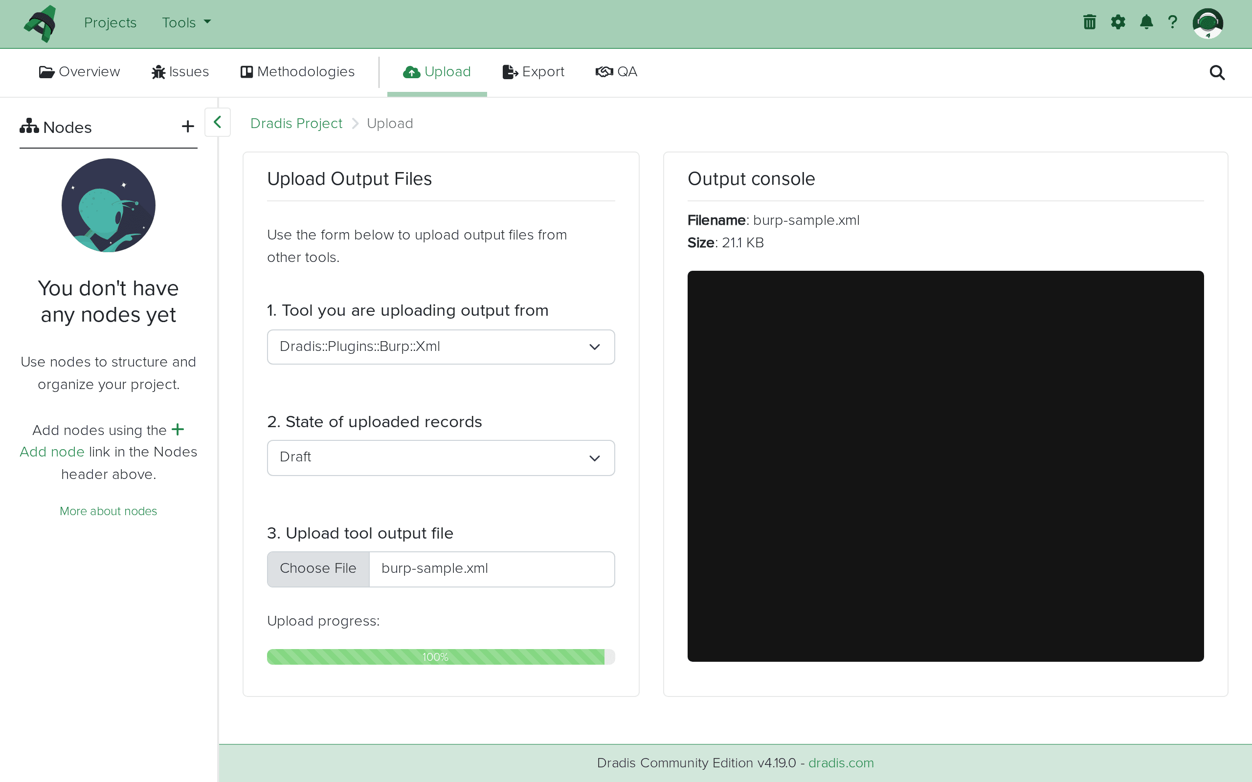Click 'Upload Output Files' heading

pos(349,179)
